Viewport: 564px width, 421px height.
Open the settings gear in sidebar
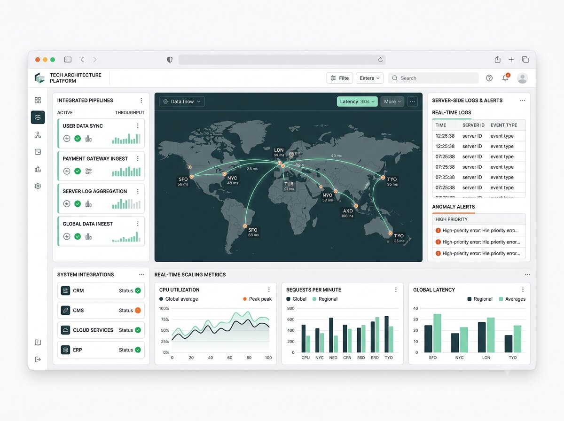[38, 186]
